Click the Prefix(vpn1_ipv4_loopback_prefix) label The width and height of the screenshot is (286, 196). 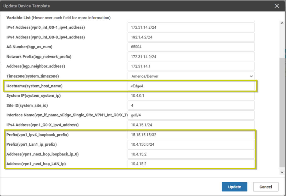37,135
